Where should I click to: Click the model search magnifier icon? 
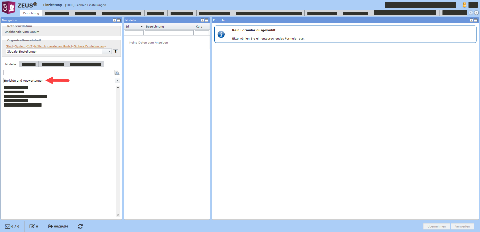pos(117,73)
